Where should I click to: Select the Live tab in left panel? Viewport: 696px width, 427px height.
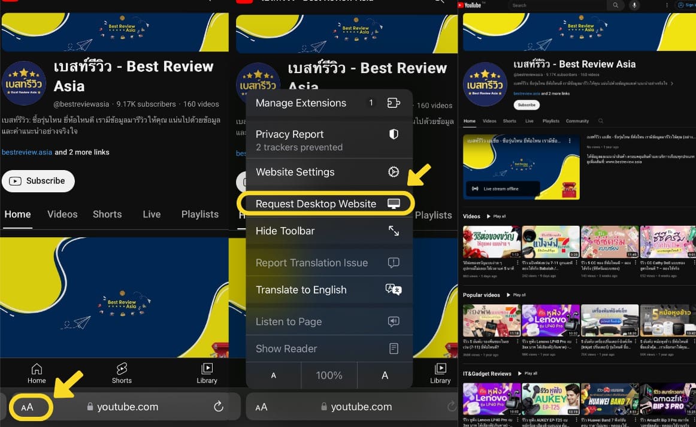(152, 214)
